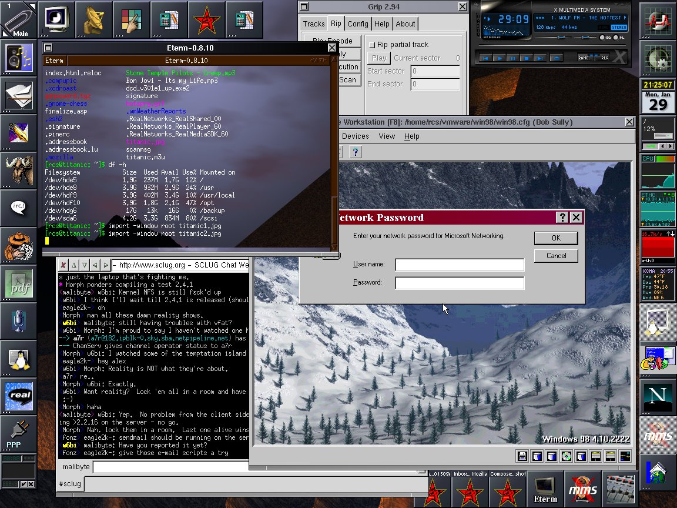The height and width of the screenshot is (508, 677).
Task: Pause XMMS playback
Action: coord(513,58)
